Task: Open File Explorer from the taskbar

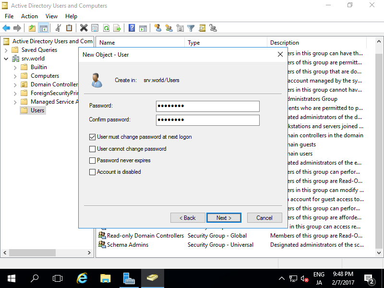Action: point(105,278)
